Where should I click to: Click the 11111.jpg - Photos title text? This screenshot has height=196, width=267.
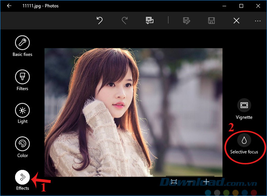click(40, 6)
